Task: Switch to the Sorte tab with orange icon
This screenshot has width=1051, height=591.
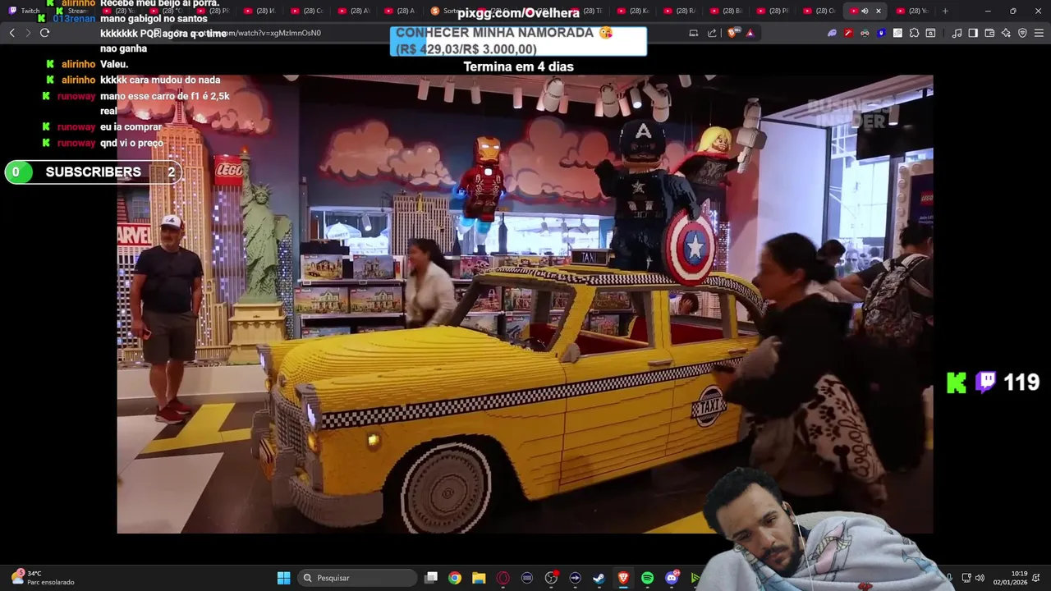Action: click(447, 11)
